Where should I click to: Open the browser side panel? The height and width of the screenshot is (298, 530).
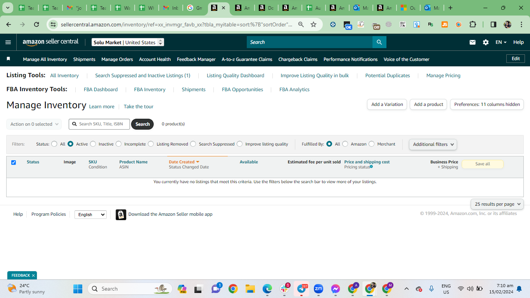[x=494, y=24]
